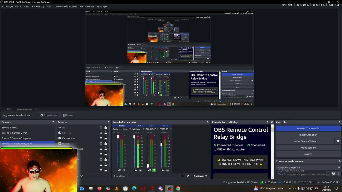Open the Vista menu

(x=27, y=6)
